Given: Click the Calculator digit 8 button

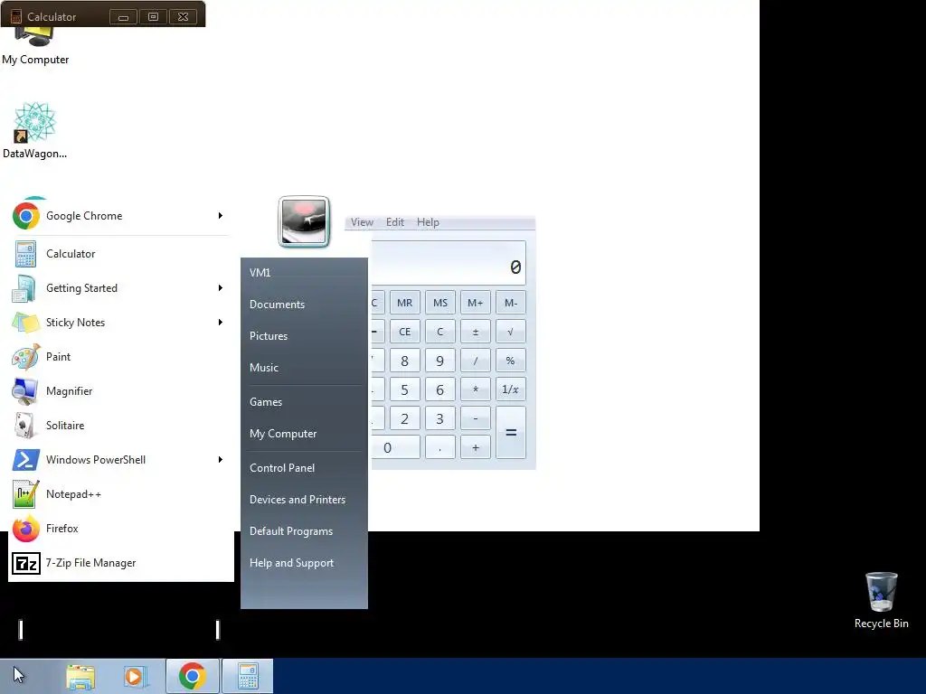Looking at the screenshot, I should click(404, 361).
